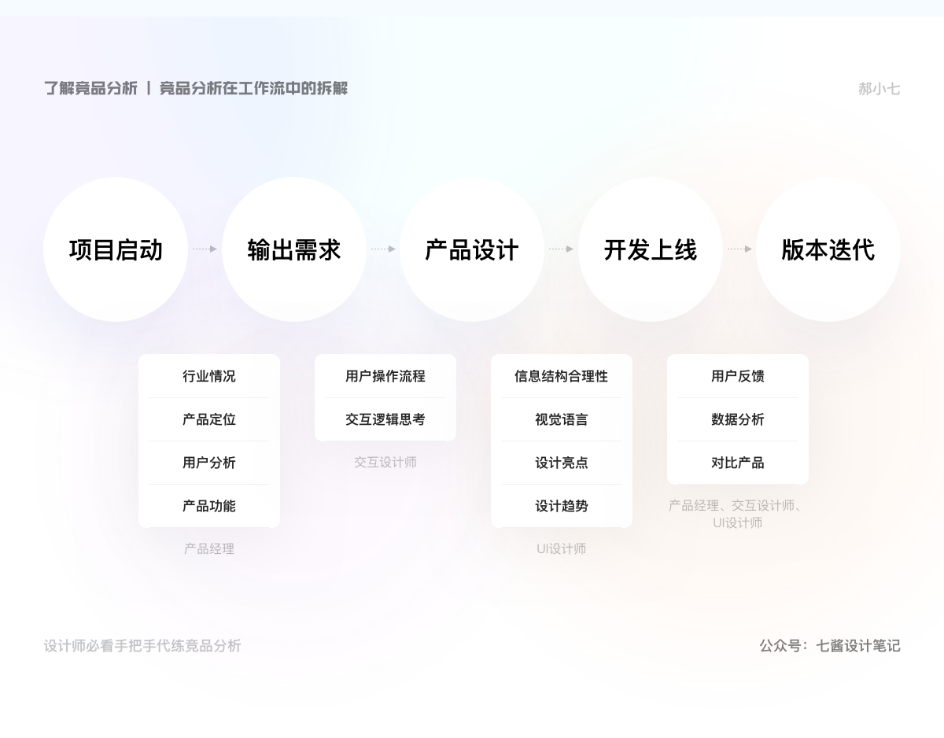Click the 产品功能 row
The width and height of the screenshot is (944, 738).
point(209,506)
